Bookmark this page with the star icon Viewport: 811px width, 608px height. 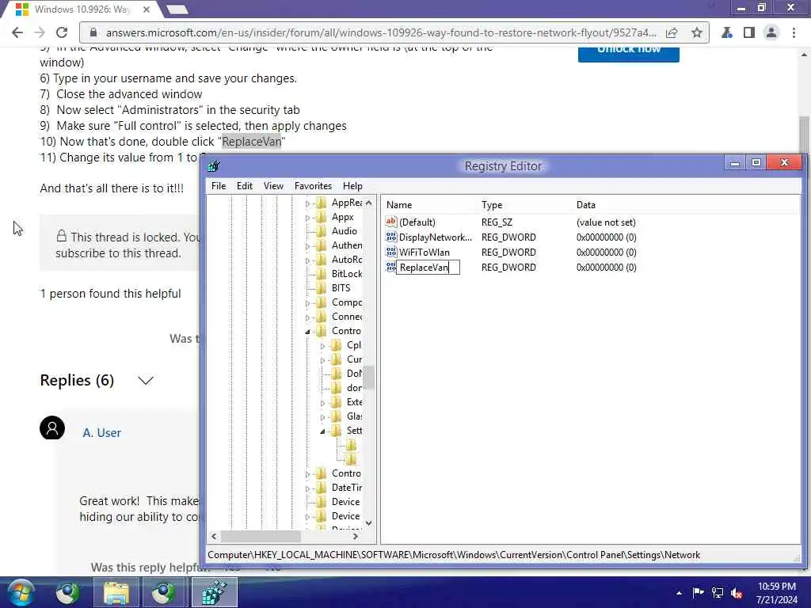(x=697, y=32)
